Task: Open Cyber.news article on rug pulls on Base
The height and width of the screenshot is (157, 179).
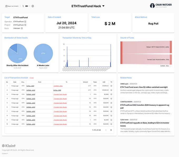Action: [x=145, y=124]
